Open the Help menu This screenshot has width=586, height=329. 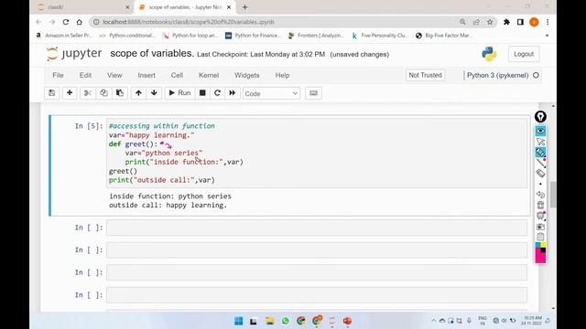coord(282,75)
